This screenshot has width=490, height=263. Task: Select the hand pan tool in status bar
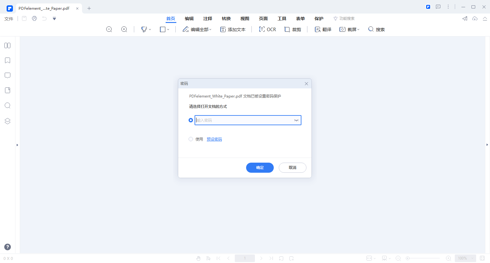coord(198,258)
